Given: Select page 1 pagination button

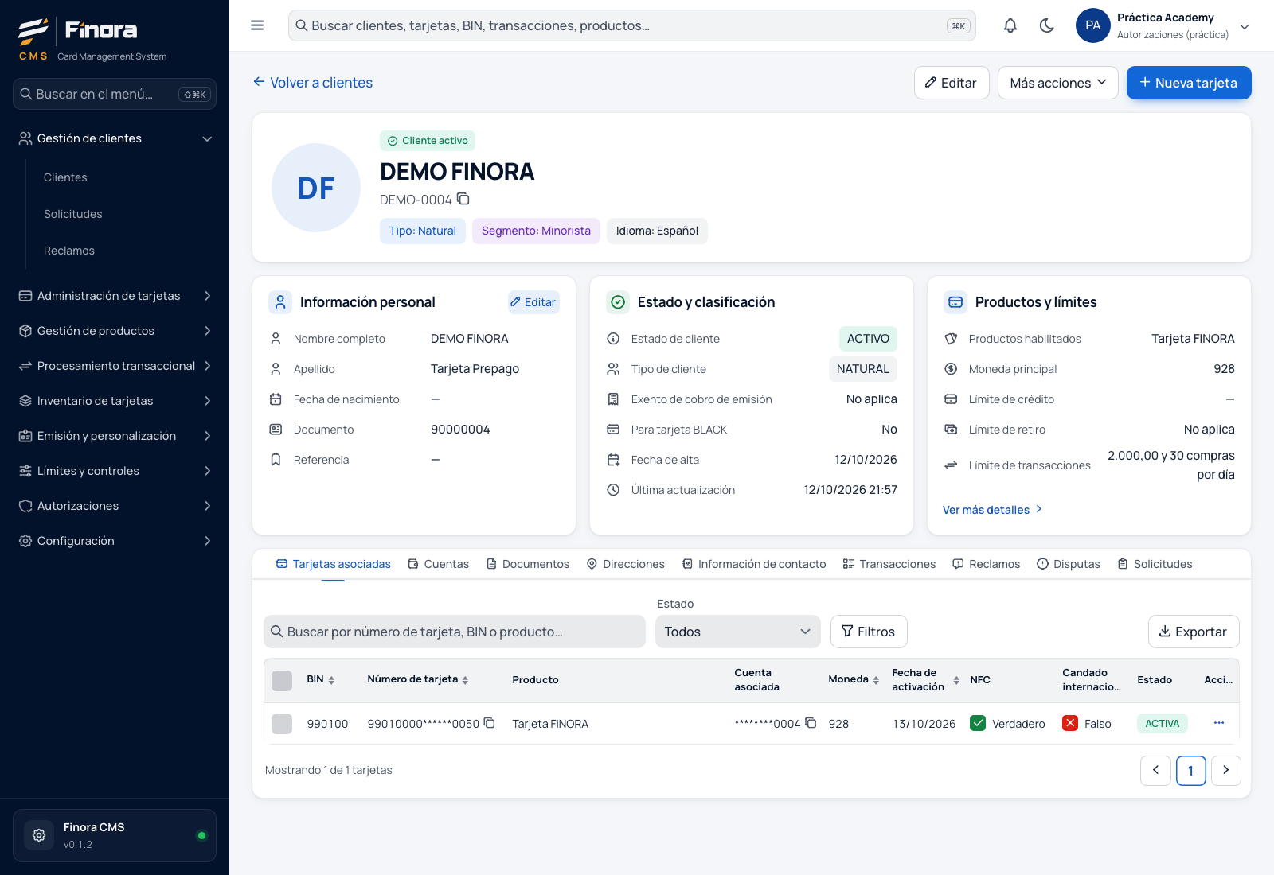Looking at the screenshot, I should click(x=1191, y=770).
